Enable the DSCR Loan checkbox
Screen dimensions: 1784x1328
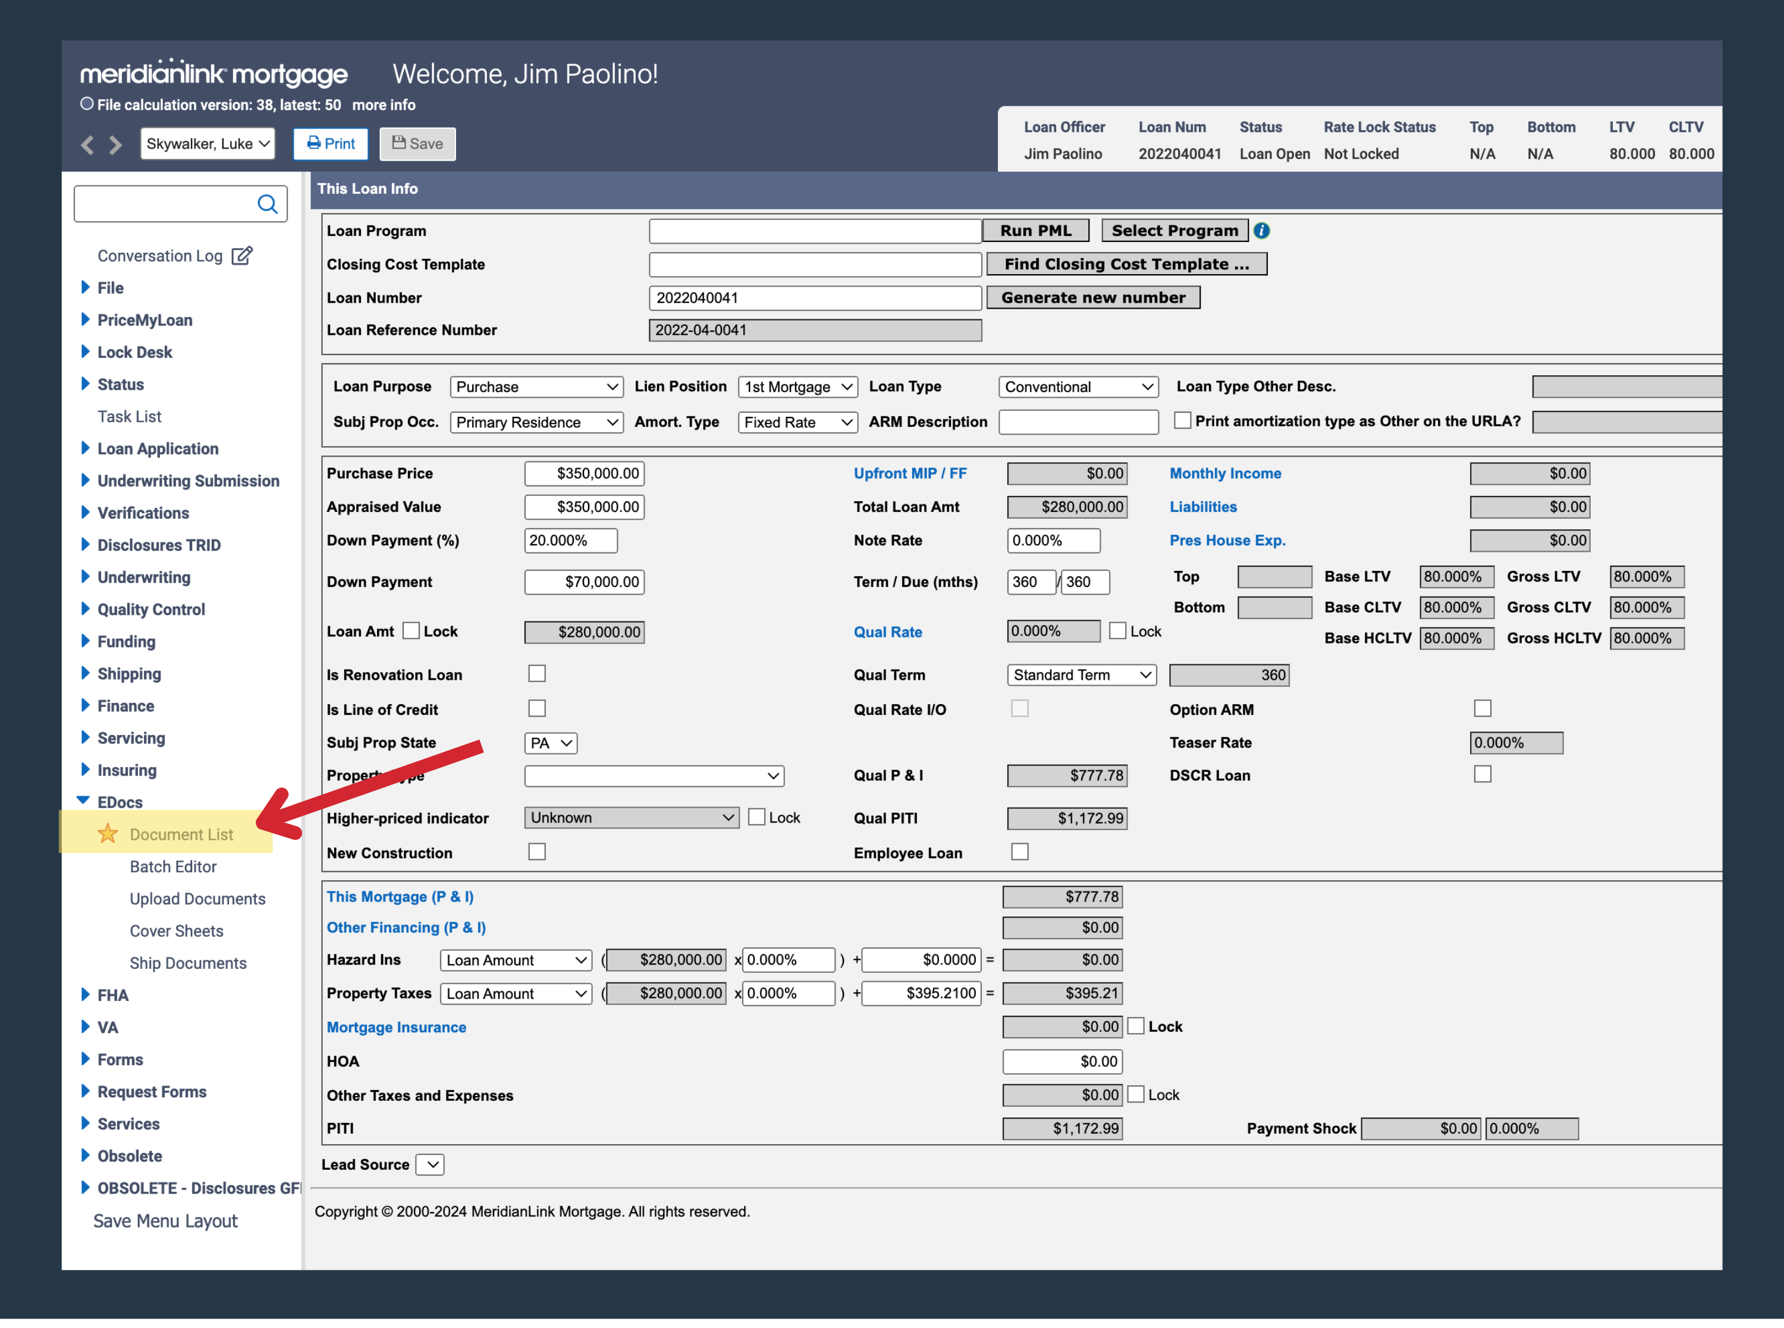point(1483,774)
